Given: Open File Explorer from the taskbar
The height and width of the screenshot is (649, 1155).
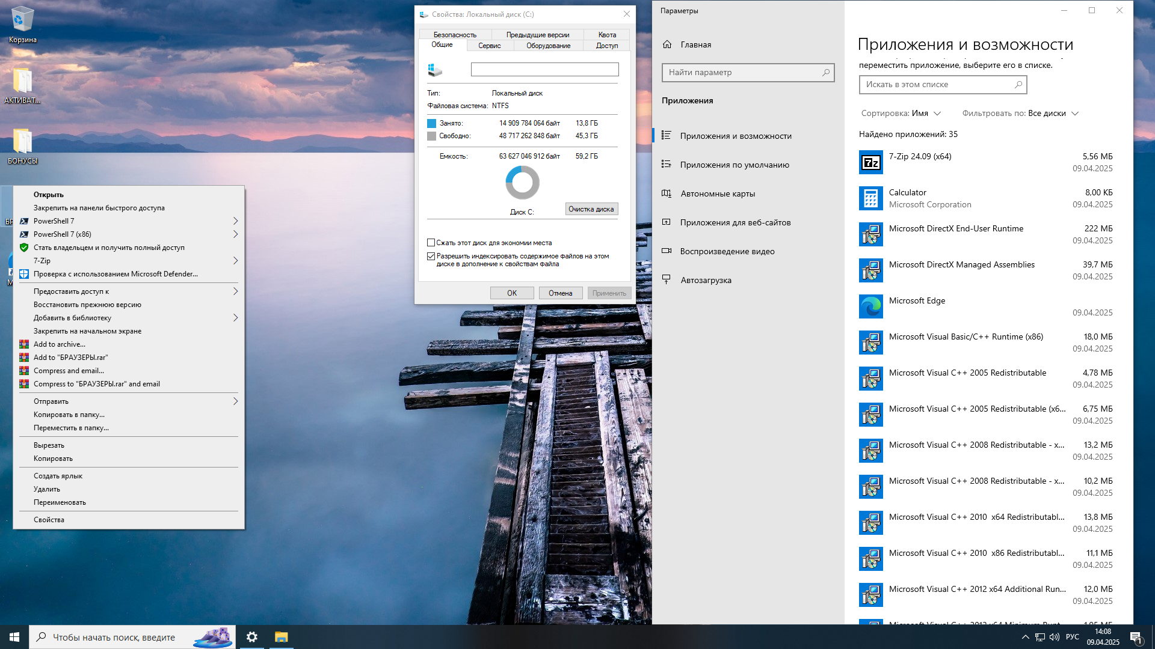Looking at the screenshot, I should pyautogui.click(x=281, y=637).
